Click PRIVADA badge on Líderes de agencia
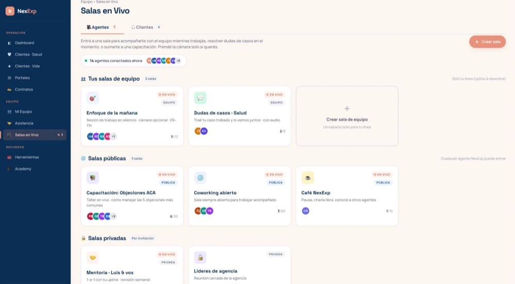This screenshot has height=284, width=515. tap(276, 254)
